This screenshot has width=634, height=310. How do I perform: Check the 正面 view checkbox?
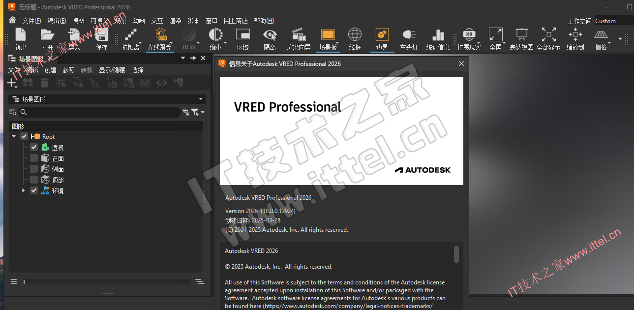[x=34, y=158]
